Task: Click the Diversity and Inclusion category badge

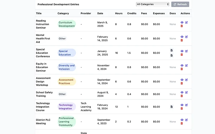Action: (67, 67)
